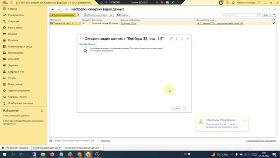
Task: Close the Настройки синхронизации данных tab
Action: click(x=101, y=148)
